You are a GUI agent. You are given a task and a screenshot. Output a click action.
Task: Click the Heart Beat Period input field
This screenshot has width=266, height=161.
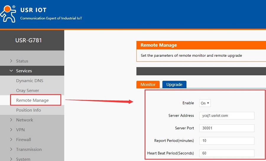coord(227,153)
